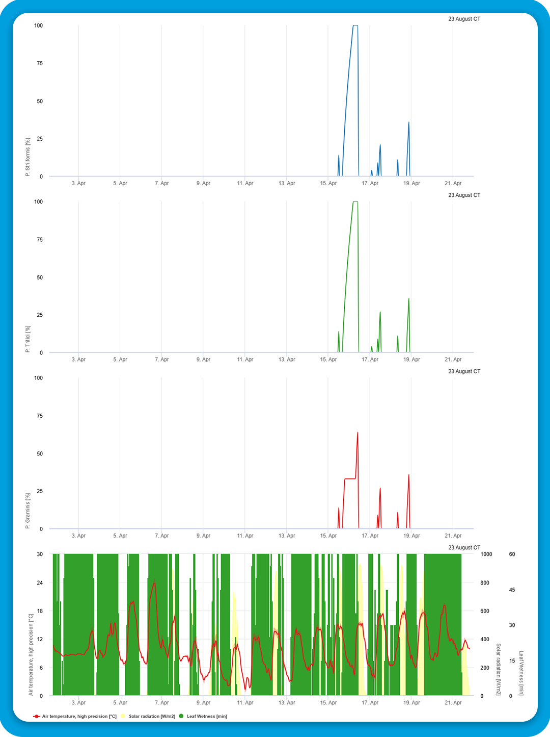Screen dimensions: 550x737
Task: Click the yellow Solar radiation legend dot
Action: [123, 716]
